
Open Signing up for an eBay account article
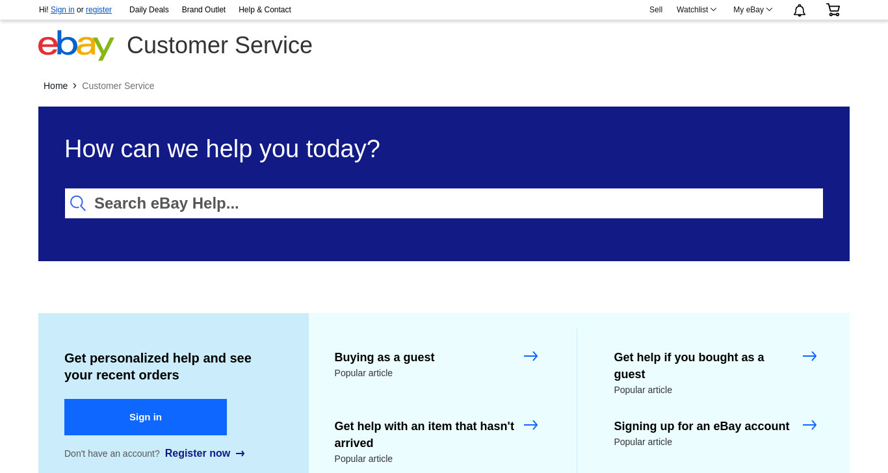point(701,426)
